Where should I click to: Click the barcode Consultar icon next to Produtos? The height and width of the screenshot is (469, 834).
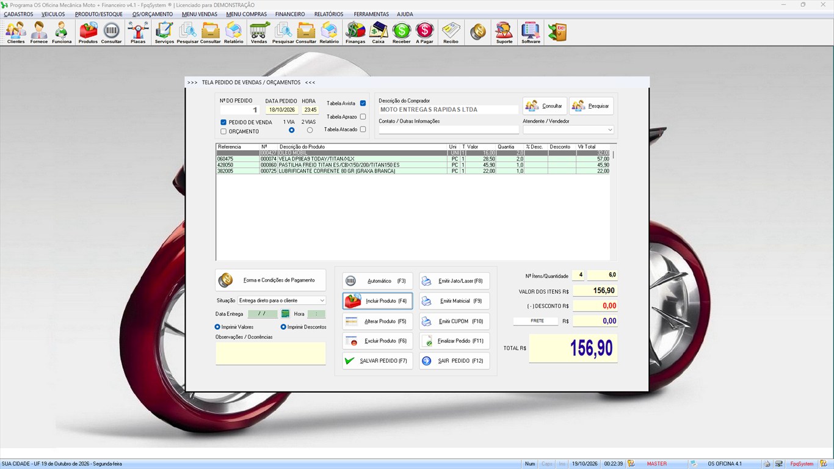coord(111,32)
